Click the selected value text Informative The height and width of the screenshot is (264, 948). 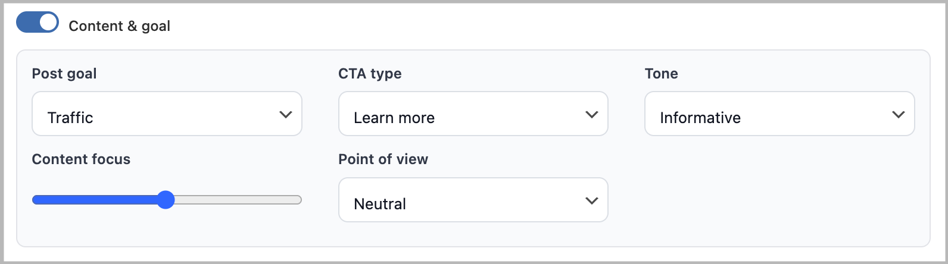point(700,118)
